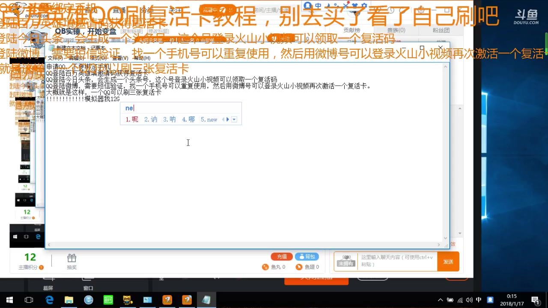Open the second orange emulator taskbar icon
Screen dimensions: 548x308
click(x=187, y=300)
